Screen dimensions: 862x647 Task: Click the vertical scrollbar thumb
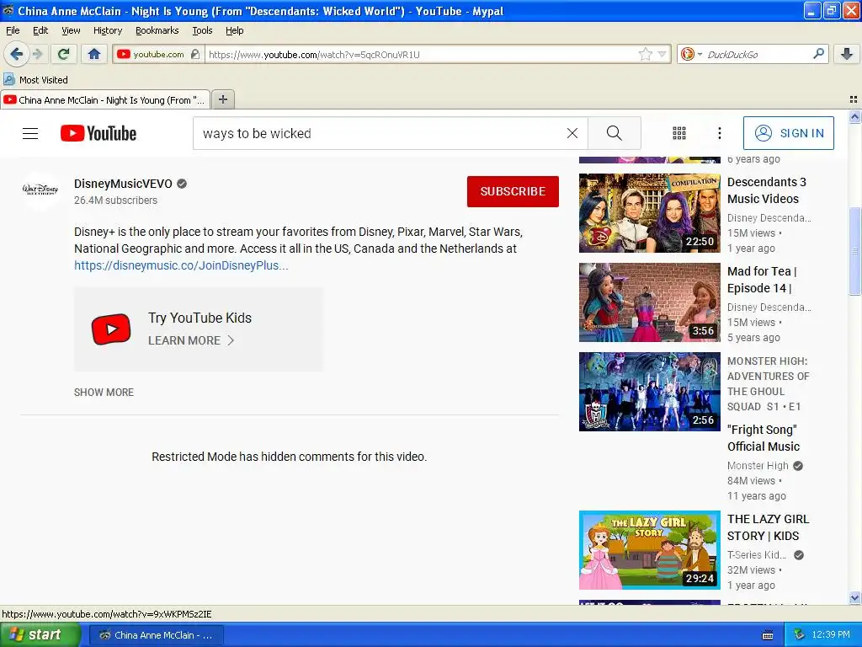point(854,251)
